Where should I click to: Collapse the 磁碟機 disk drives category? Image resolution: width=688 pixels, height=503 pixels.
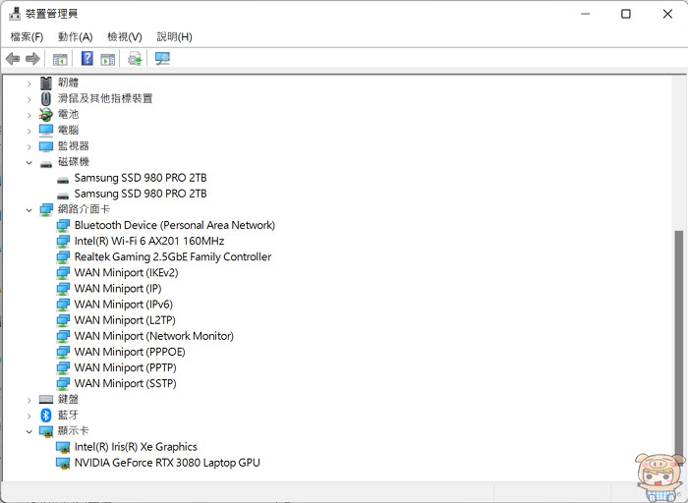coord(29,163)
